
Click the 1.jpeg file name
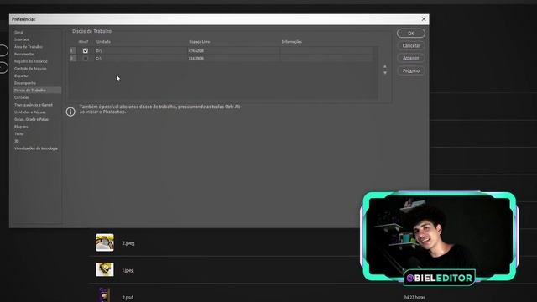coord(128,270)
